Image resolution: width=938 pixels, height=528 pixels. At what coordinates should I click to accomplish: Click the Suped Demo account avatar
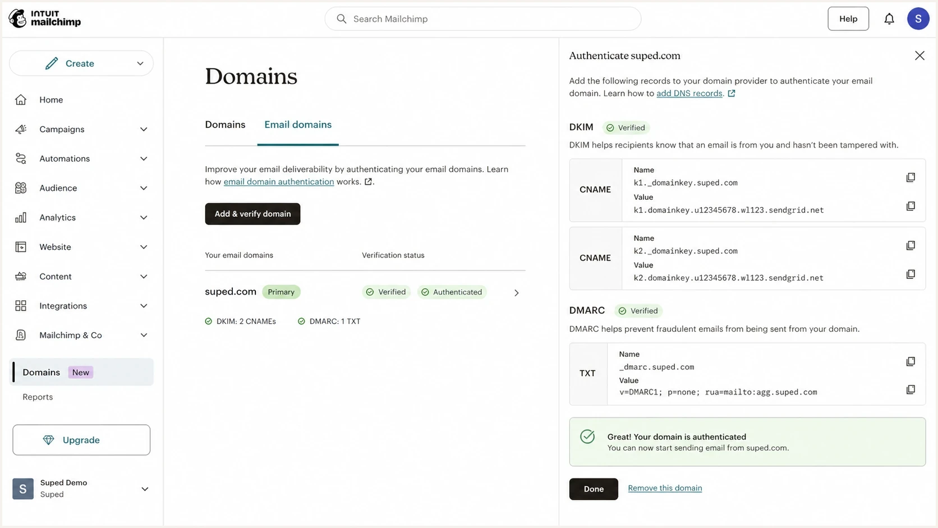(x=23, y=489)
